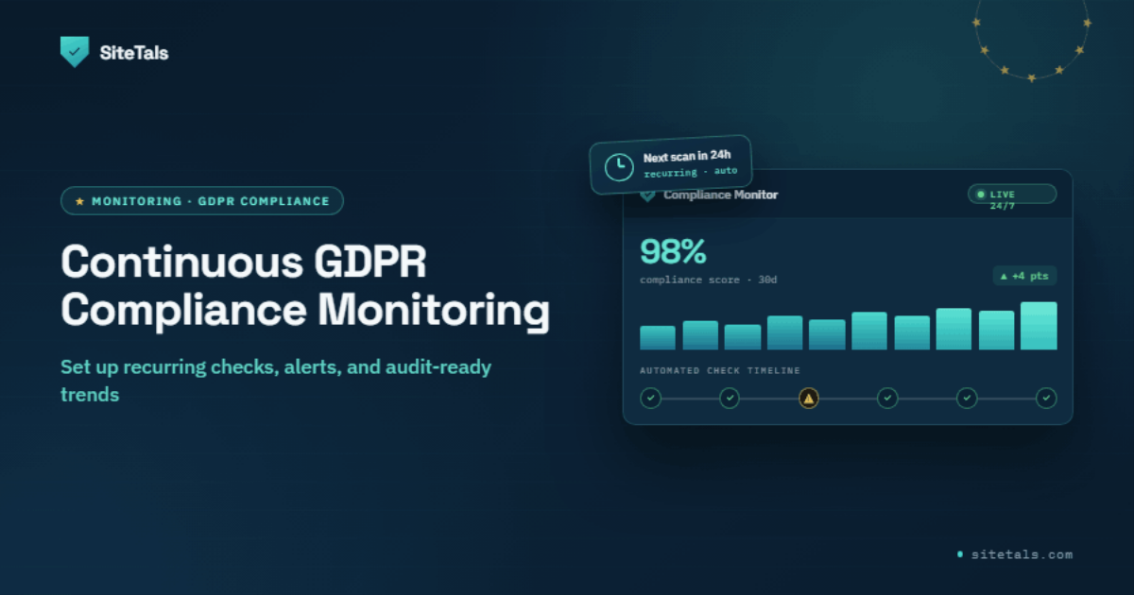Viewport: 1134px width, 595px height.
Task: Click the tallest, last bar in the chart
Action: point(1039,326)
